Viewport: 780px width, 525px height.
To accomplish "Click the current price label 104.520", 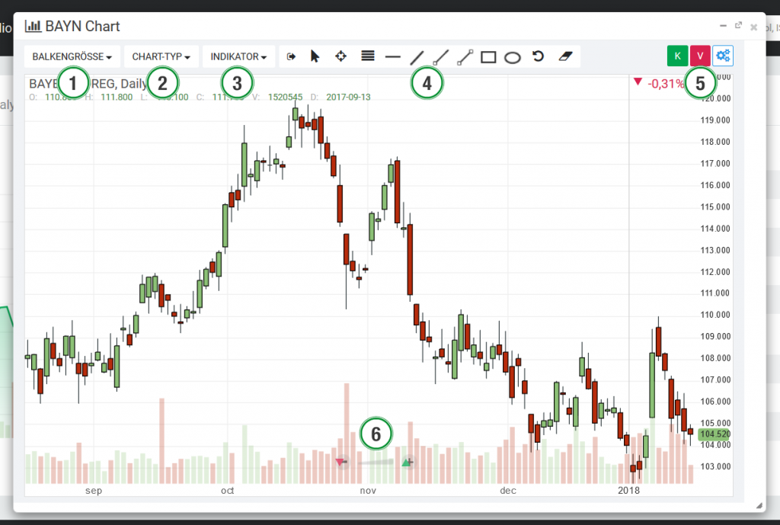I will (x=714, y=434).
